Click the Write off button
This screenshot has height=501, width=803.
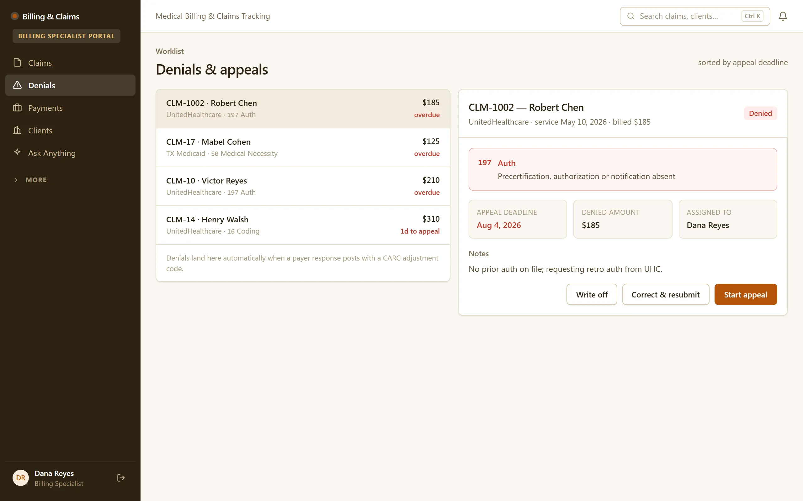point(592,294)
